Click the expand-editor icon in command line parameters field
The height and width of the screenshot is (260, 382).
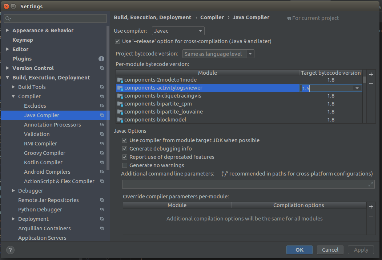[370, 184]
